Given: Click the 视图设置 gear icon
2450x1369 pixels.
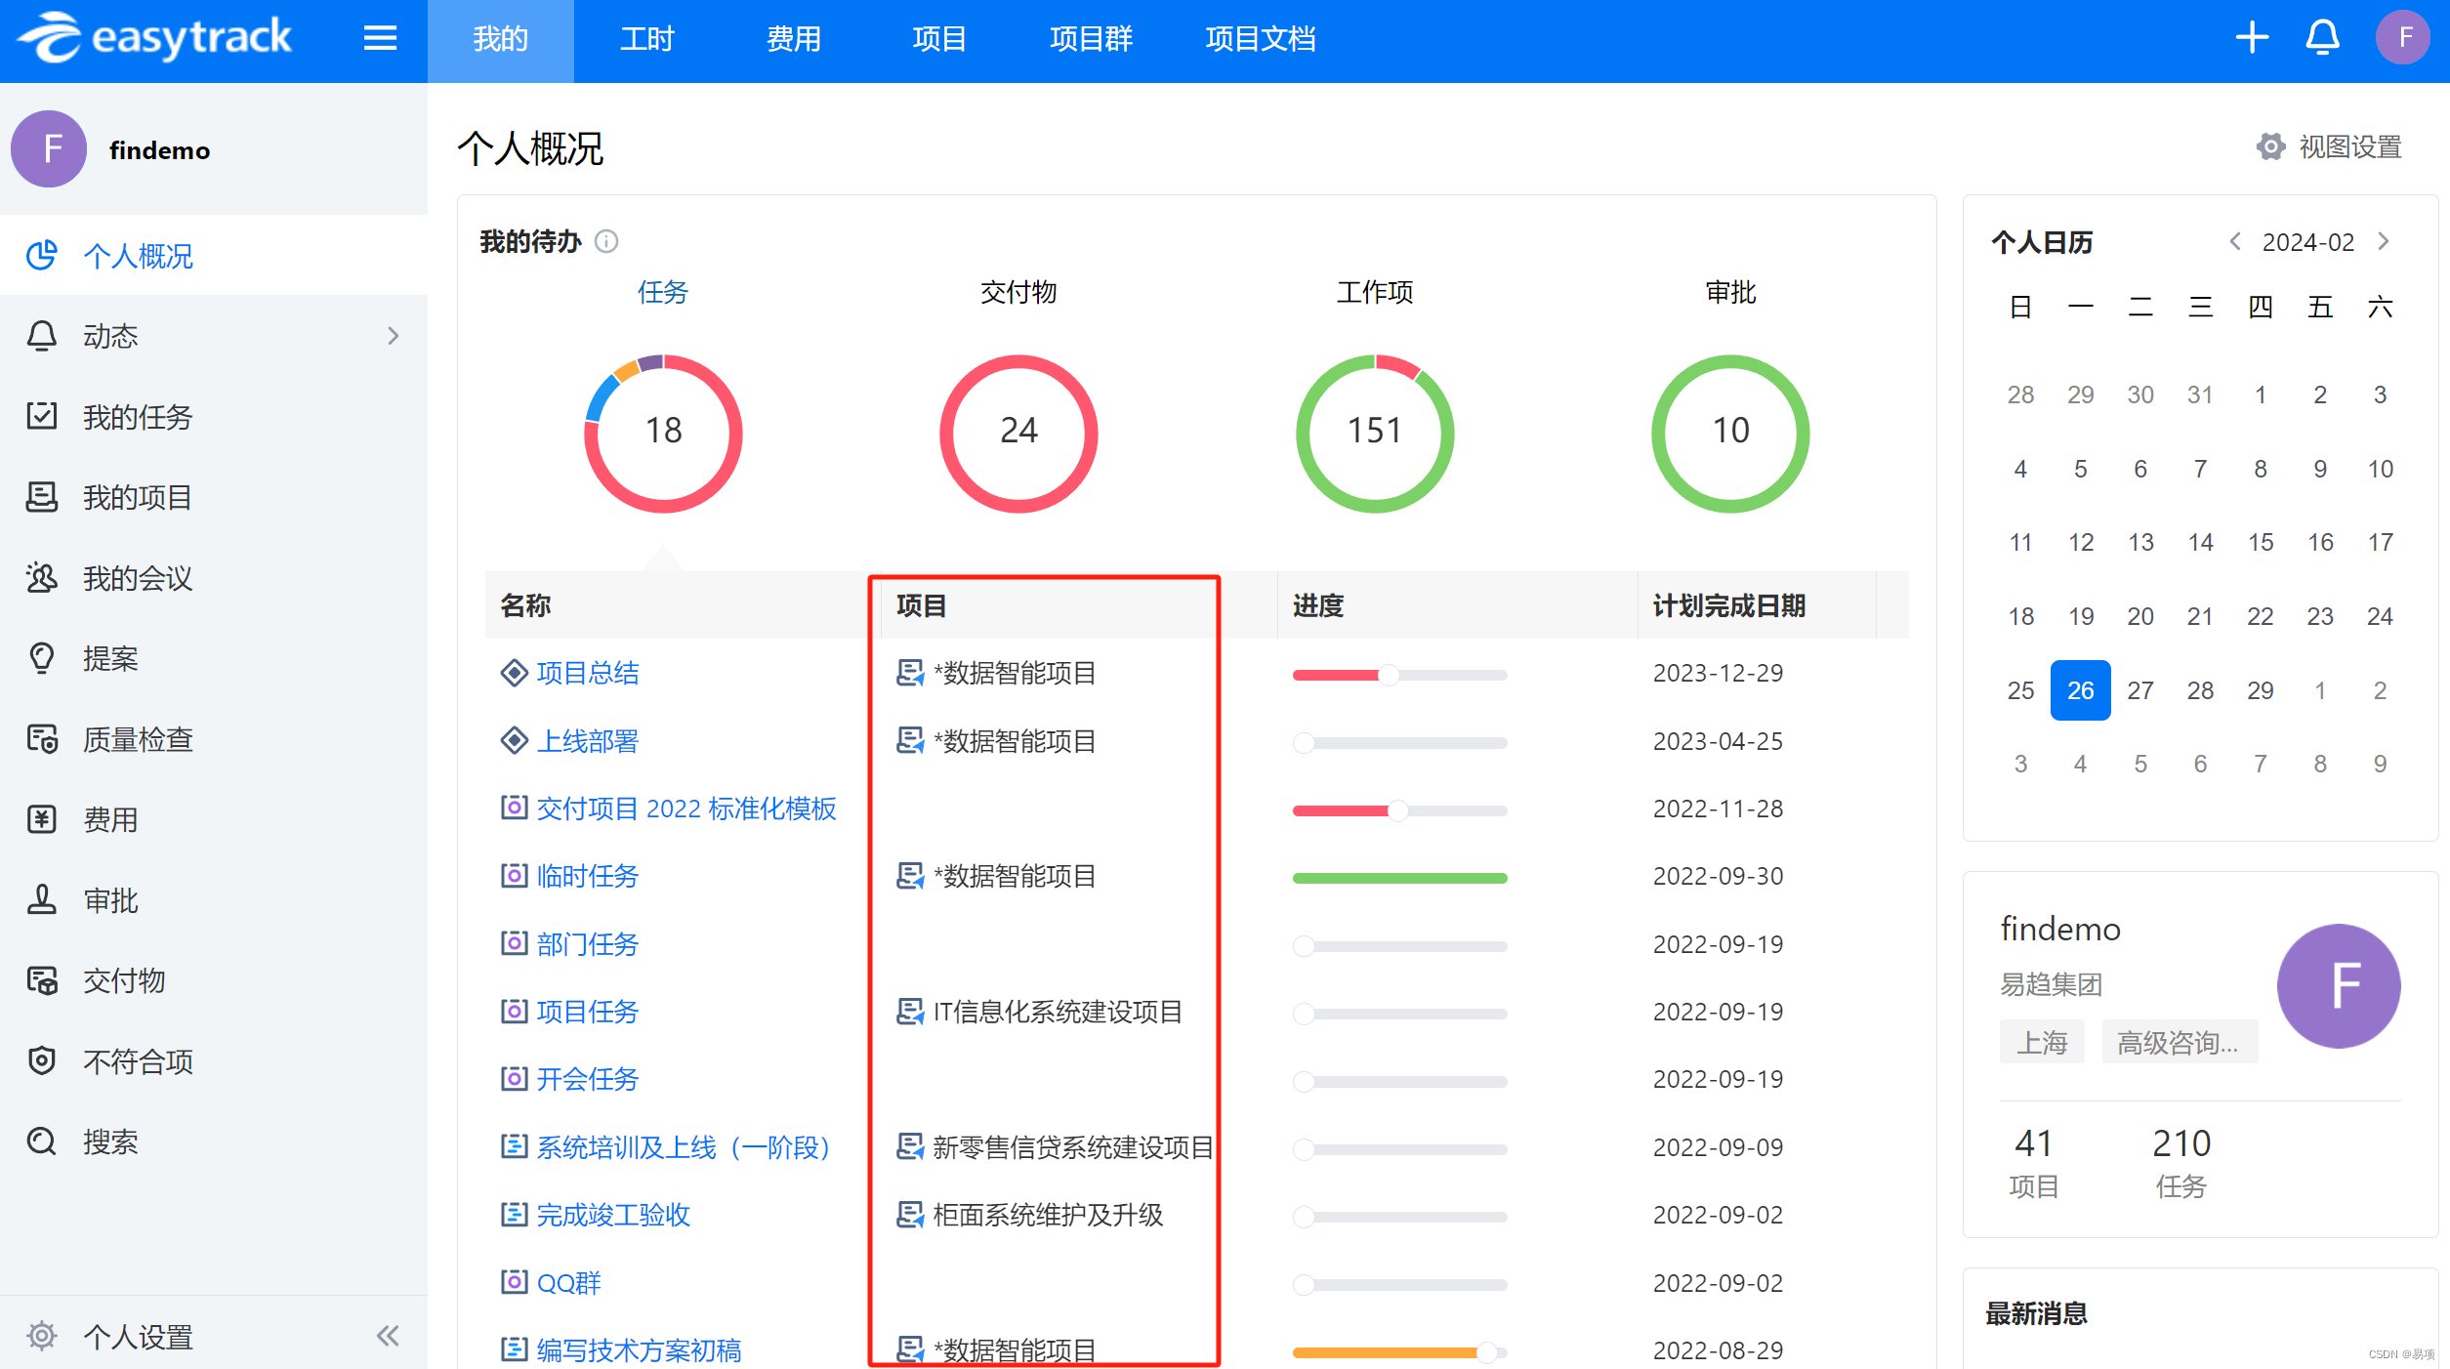Looking at the screenshot, I should (2270, 146).
